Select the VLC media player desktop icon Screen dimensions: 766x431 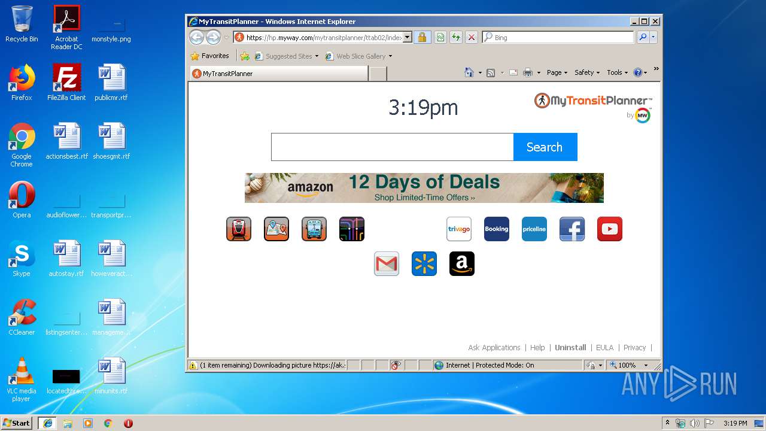tap(22, 380)
